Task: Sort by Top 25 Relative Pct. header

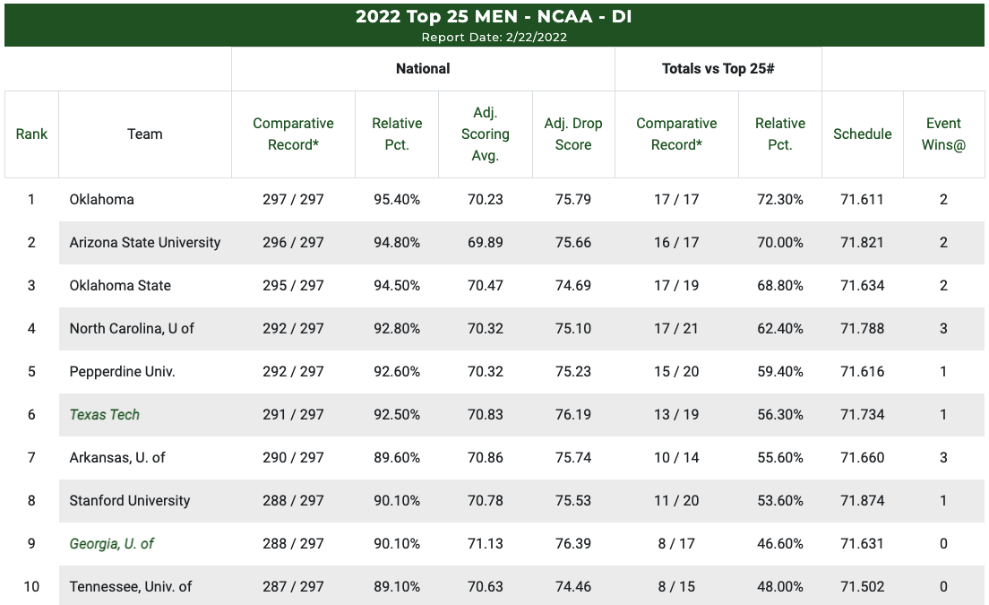Action: pyautogui.click(x=780, y=134)
